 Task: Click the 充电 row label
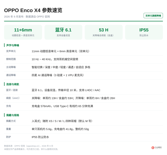[9, 106]
